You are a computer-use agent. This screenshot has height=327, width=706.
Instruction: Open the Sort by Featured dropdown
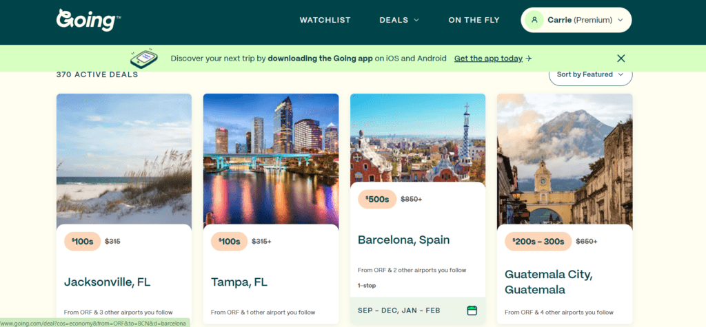point(590,74)
